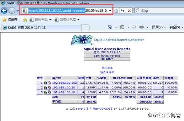
Task: Click the Refresh arrows icon
Action: [123, 11]
